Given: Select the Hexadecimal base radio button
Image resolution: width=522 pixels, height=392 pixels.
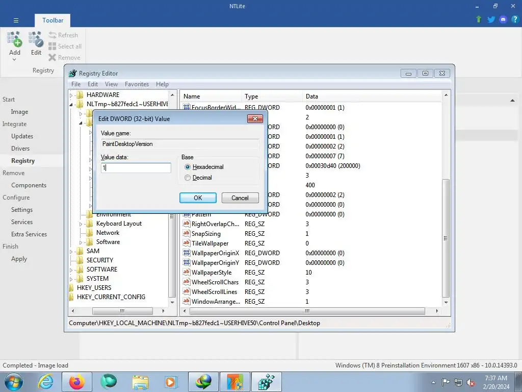Looking at the screenshot, I should tap(188, 167).
